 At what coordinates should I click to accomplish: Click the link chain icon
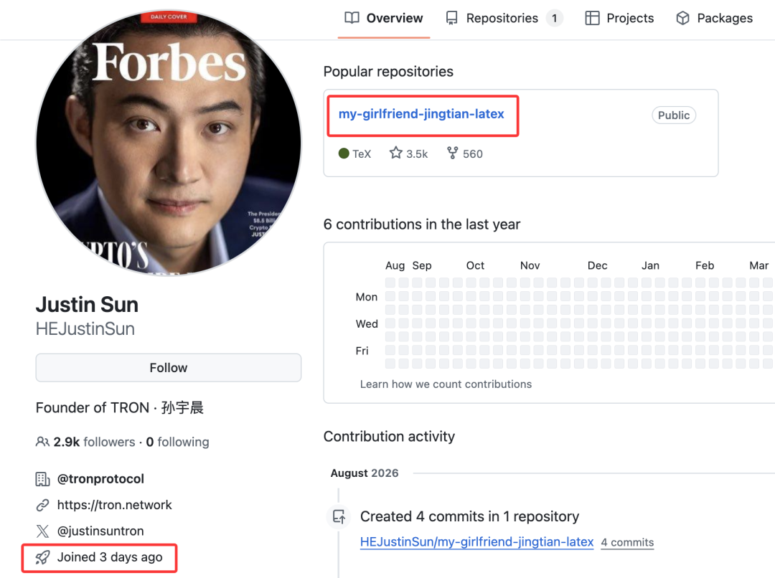(x=42, y=505)
